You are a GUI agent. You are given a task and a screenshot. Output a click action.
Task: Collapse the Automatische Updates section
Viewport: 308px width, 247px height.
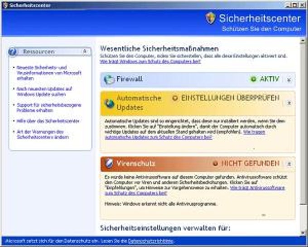pyautogui.click(x=289, y=103)
